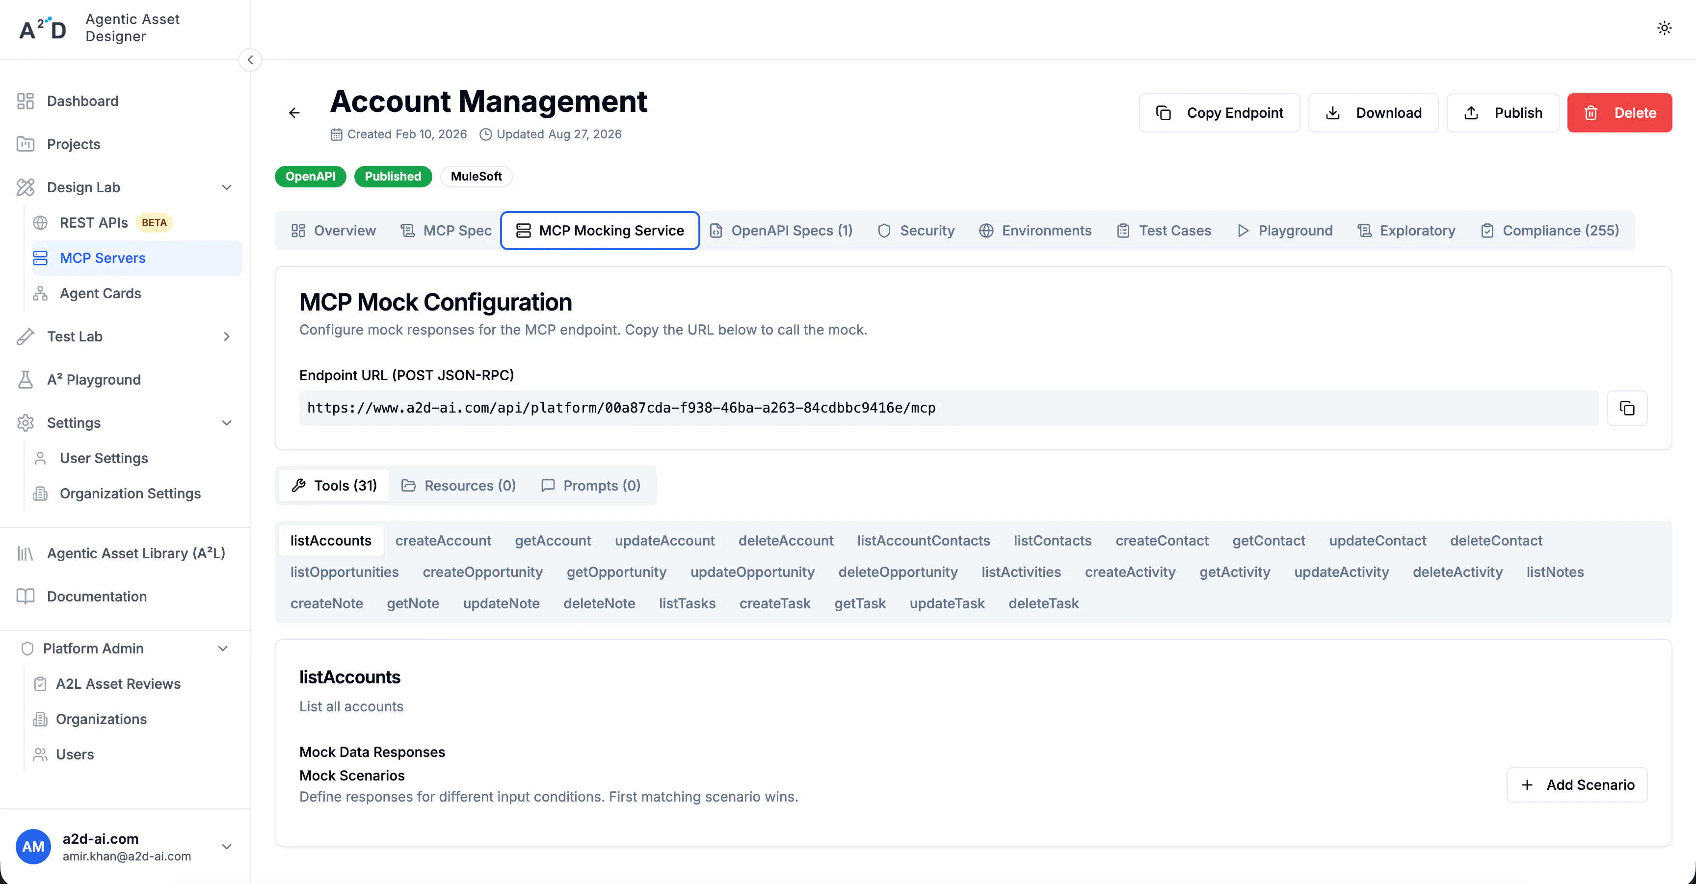Collapse the Settings section chevron
The image size is (1696, 884).
[x=227, y=422]
